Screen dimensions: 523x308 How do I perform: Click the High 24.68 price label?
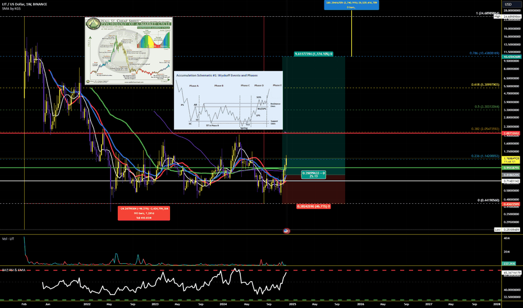coord(507,16)
